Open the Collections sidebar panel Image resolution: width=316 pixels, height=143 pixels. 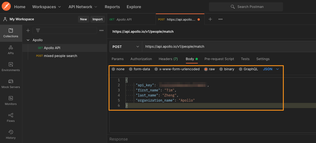pos(11,33)
